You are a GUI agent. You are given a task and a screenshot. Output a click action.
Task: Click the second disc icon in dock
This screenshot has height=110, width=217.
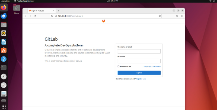click(4, 85)
